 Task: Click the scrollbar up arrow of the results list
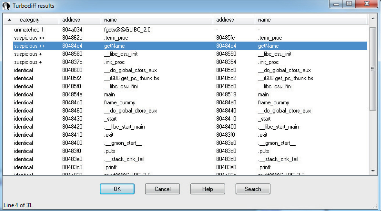pos(373,19)
